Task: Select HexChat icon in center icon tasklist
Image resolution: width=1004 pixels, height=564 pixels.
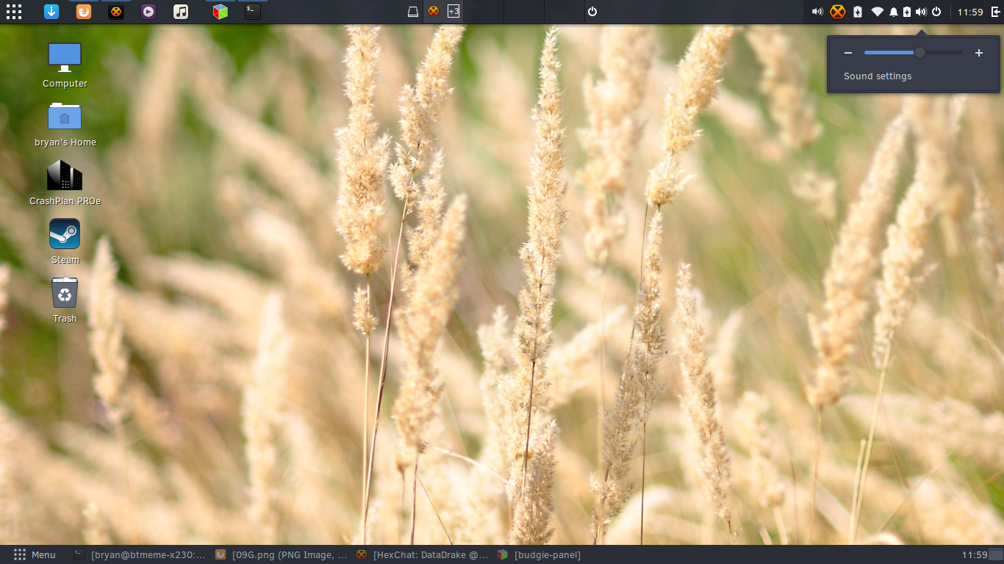Action: pos(434,12)
